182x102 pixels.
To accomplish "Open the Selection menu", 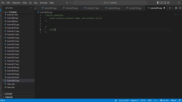I will point(16,3).
